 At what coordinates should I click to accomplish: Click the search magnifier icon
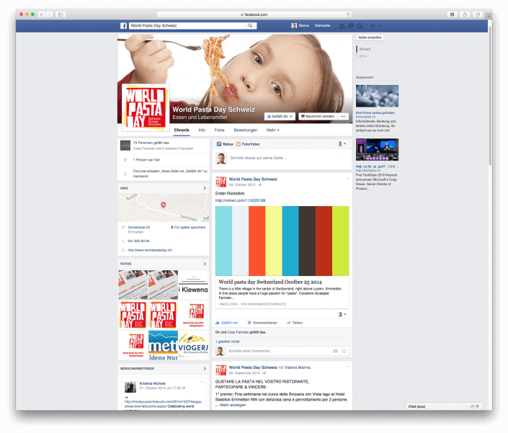[251, 26]
